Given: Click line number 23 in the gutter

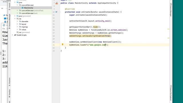Looking at the screenshot, I should [x=53, y=51].
